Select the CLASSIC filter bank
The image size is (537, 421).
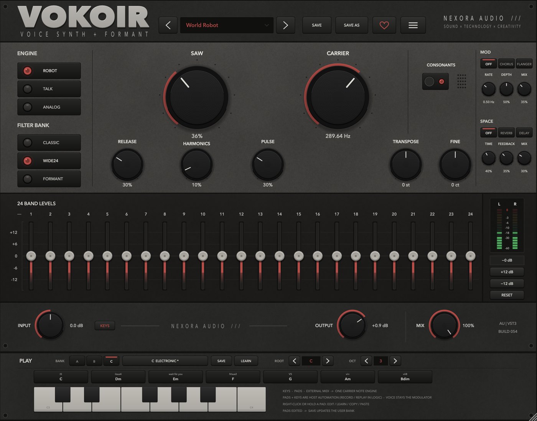point(49,143)
